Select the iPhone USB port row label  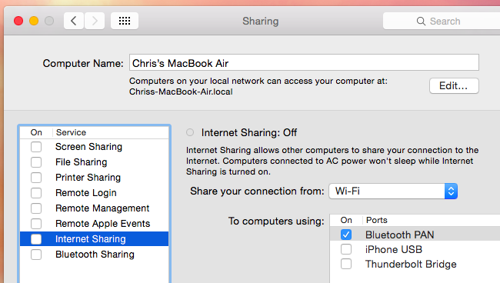tap(394, 249)
